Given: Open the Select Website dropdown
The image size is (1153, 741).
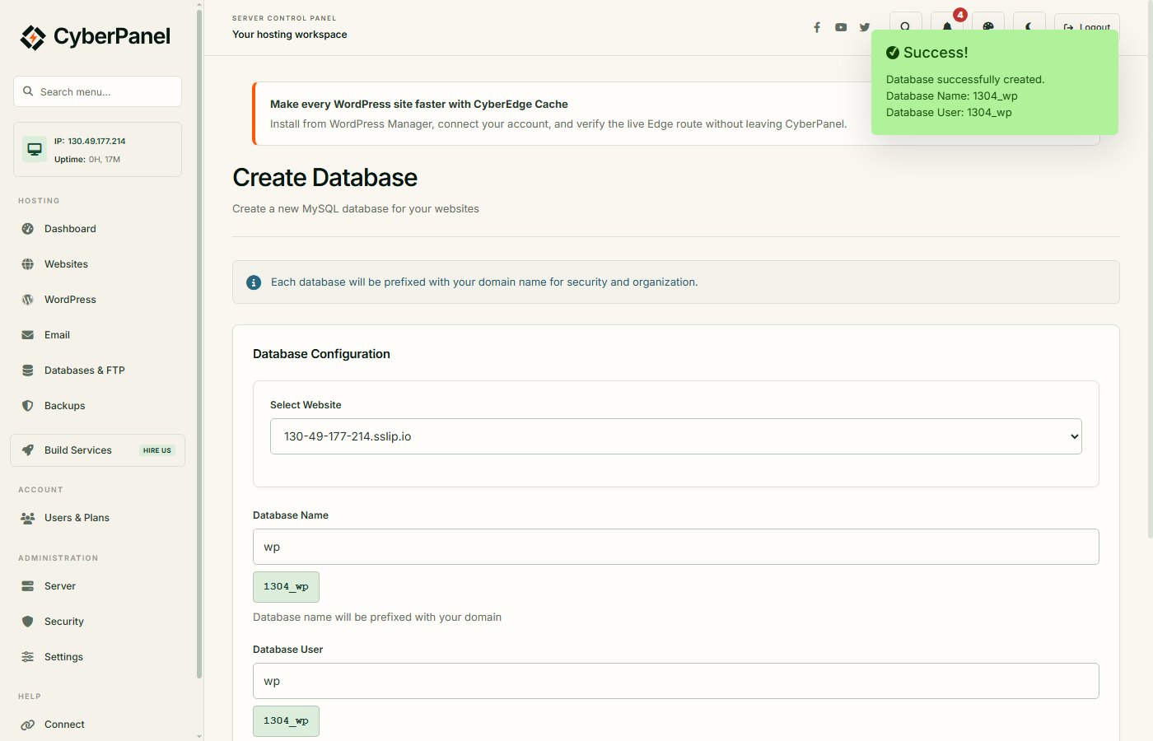Looking at the screenshot, I should pyautogui.click(x=676, y=436).
